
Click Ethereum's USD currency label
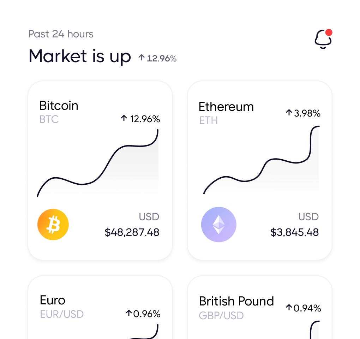[x=308, y=217]
